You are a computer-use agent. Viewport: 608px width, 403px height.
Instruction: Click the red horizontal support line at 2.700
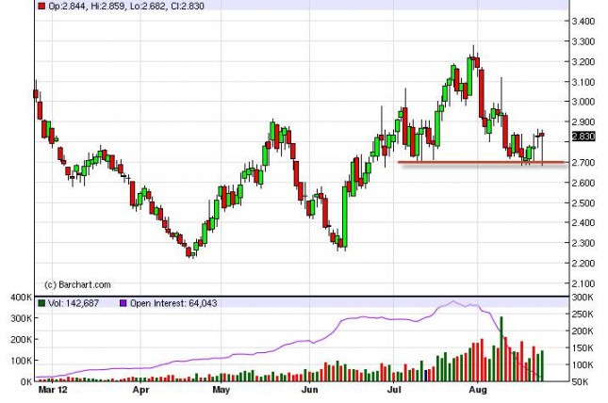pos(481,162)
